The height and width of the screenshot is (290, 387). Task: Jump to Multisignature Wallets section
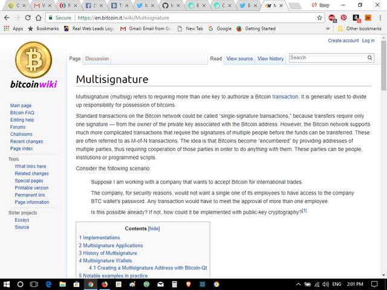[105, 260]
